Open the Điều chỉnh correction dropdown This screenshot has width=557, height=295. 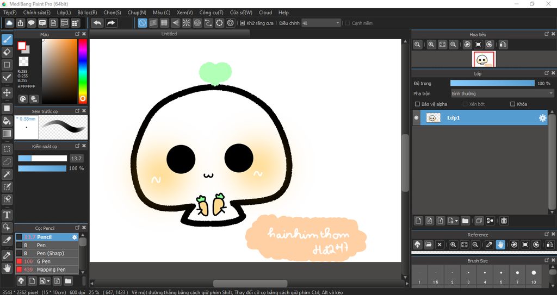point(321,23)
